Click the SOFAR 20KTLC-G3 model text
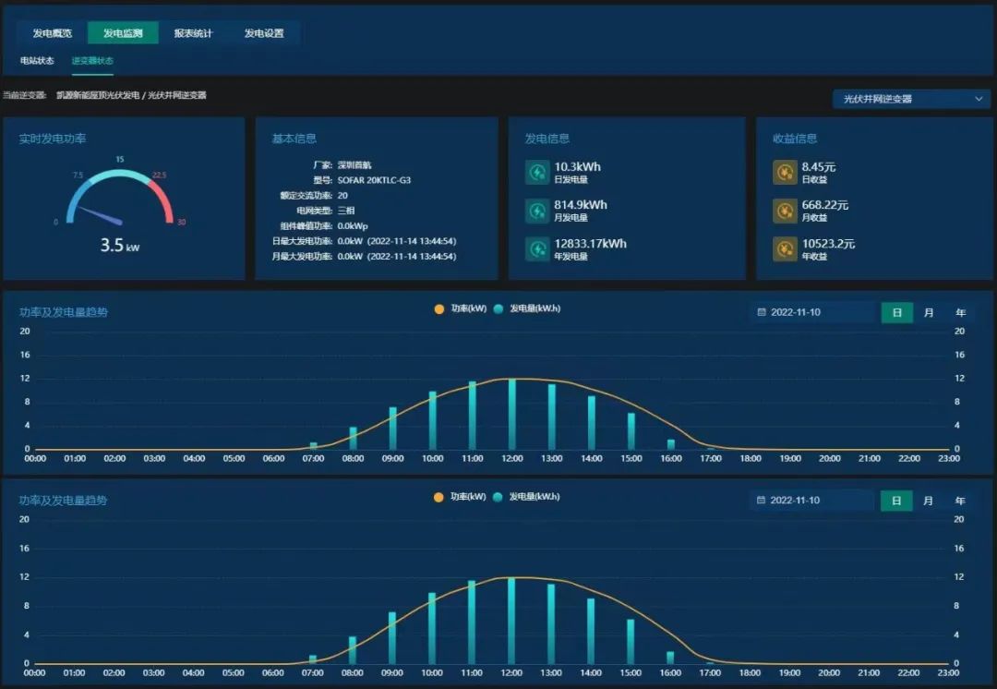997x689 pixels. 374,180
